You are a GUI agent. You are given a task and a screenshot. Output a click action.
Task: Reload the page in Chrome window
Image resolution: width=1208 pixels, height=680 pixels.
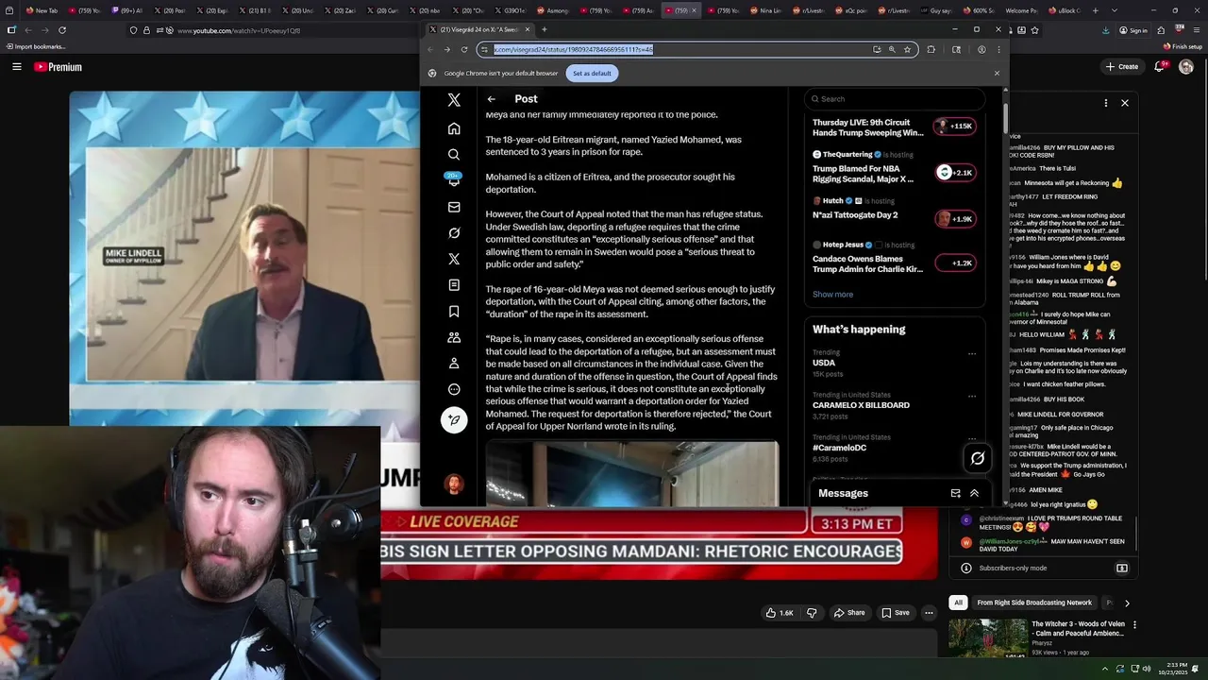click(x=464, y=49)
